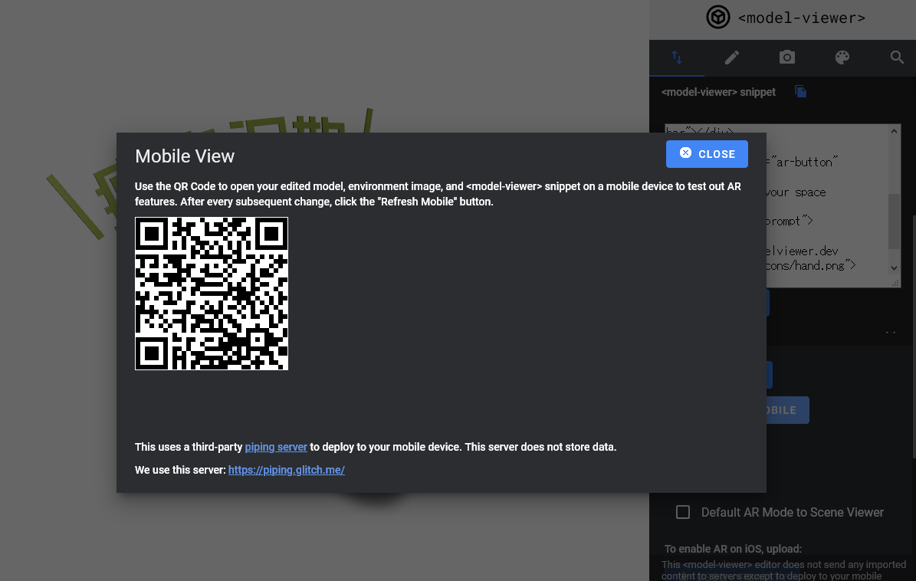Click the Mobile View dialog title
The width and height of the screenshot is (916, 581).
[185, 156]
